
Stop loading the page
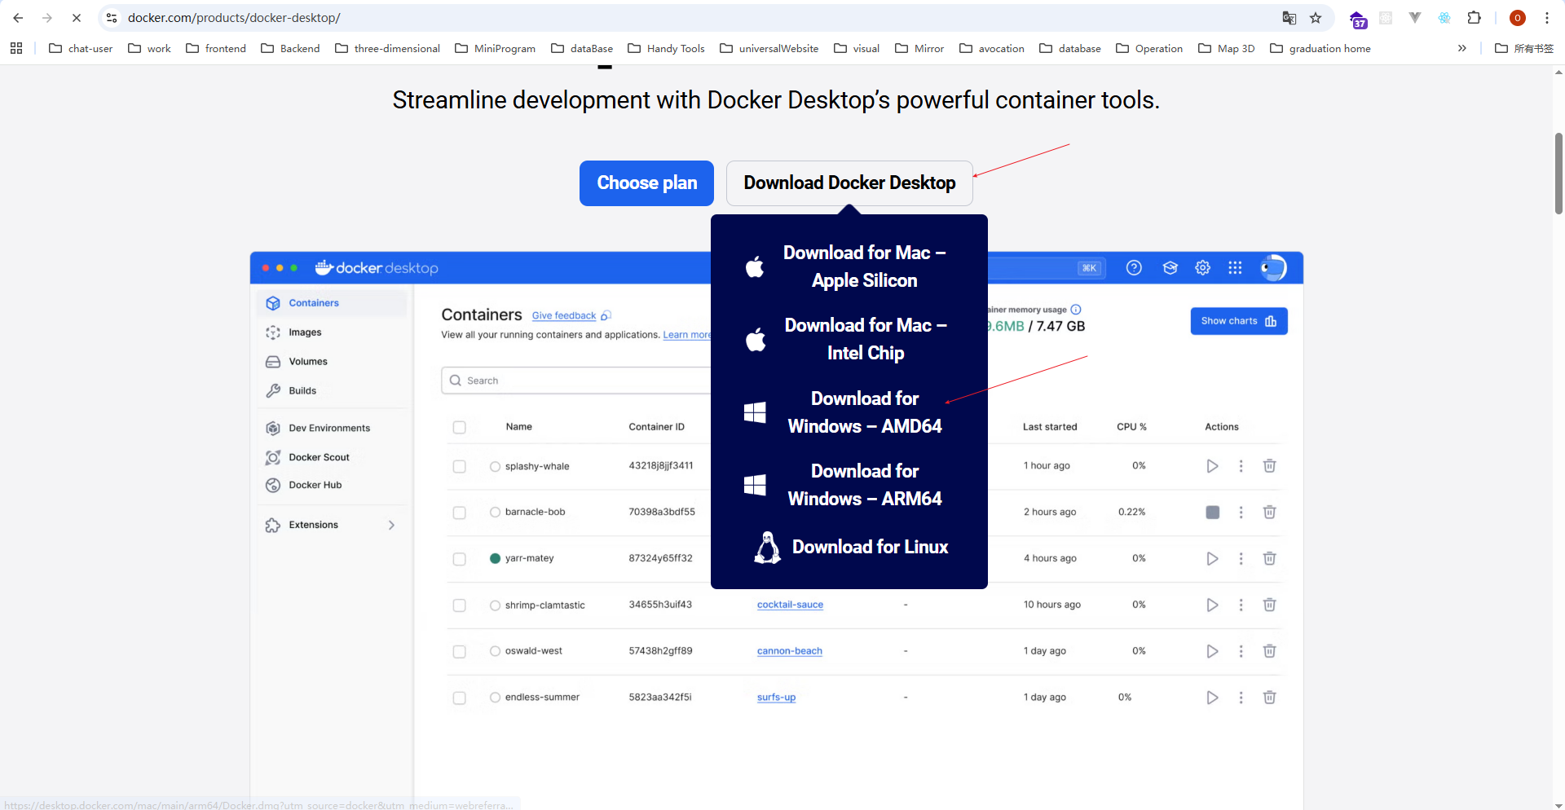tap(77, 18)
